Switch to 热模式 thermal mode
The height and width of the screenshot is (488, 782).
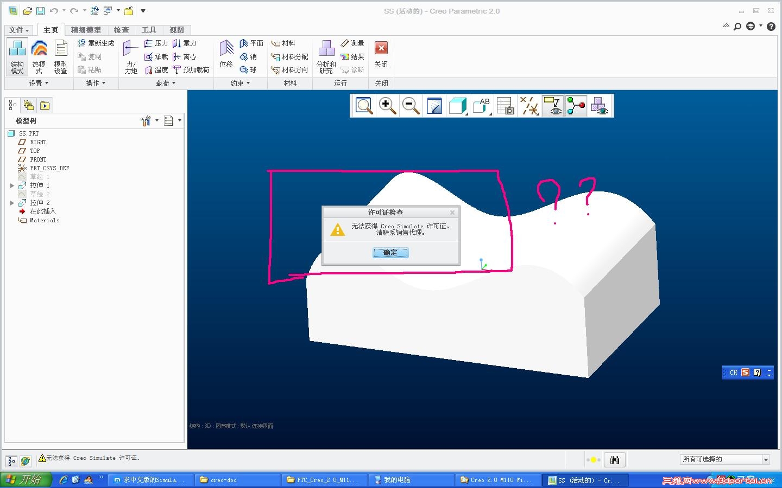(39, 56)
